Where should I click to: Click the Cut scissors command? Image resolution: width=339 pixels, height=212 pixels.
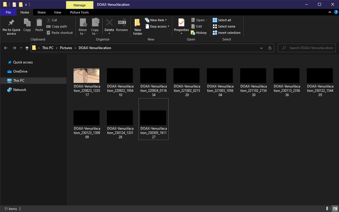click(52, 20)
